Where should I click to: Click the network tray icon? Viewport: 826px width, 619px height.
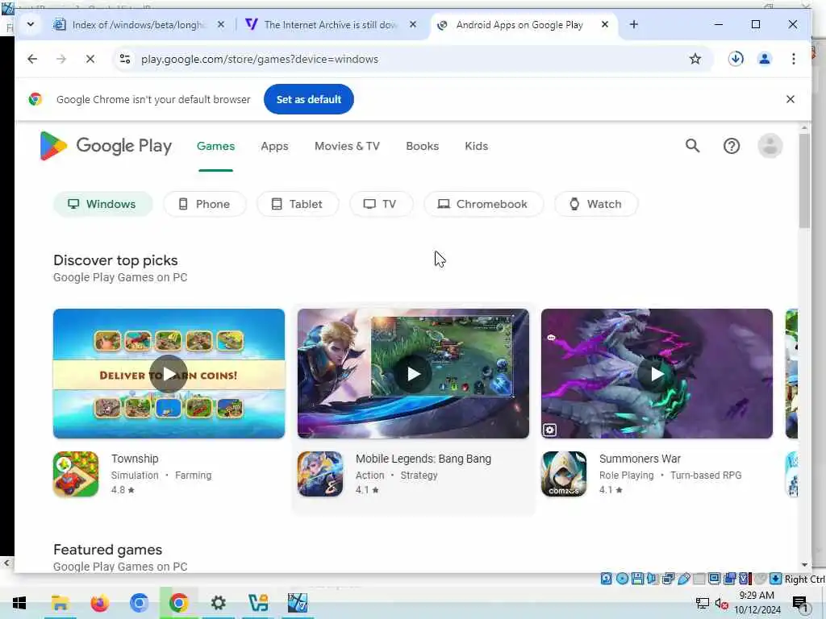pos(703,603)
